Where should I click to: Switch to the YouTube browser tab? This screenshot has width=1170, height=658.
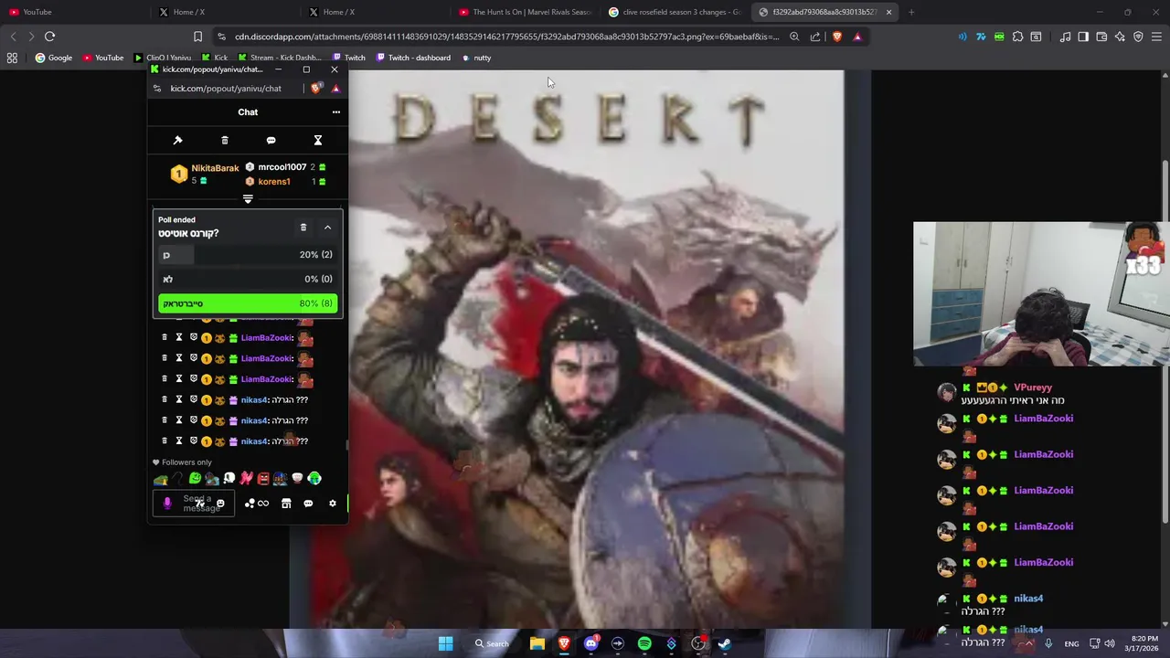tap(73, 12)
